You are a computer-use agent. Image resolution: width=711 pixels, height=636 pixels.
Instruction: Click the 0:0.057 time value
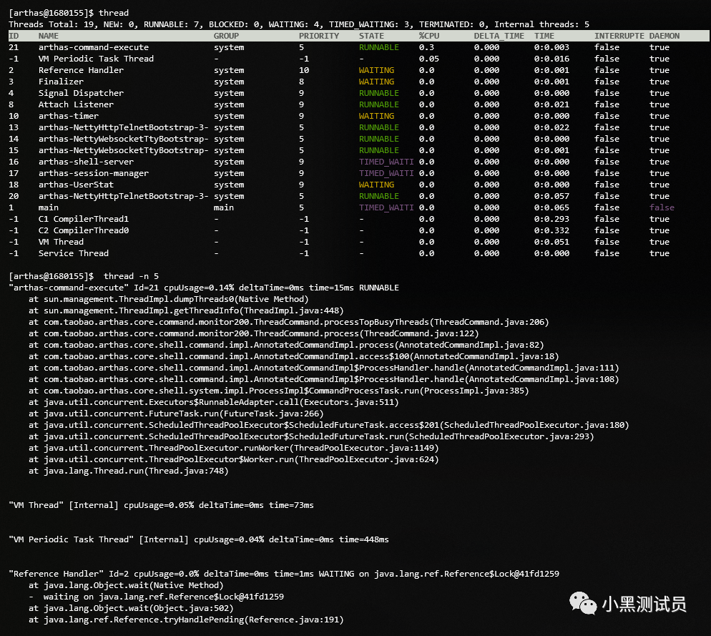pos(551,196)
